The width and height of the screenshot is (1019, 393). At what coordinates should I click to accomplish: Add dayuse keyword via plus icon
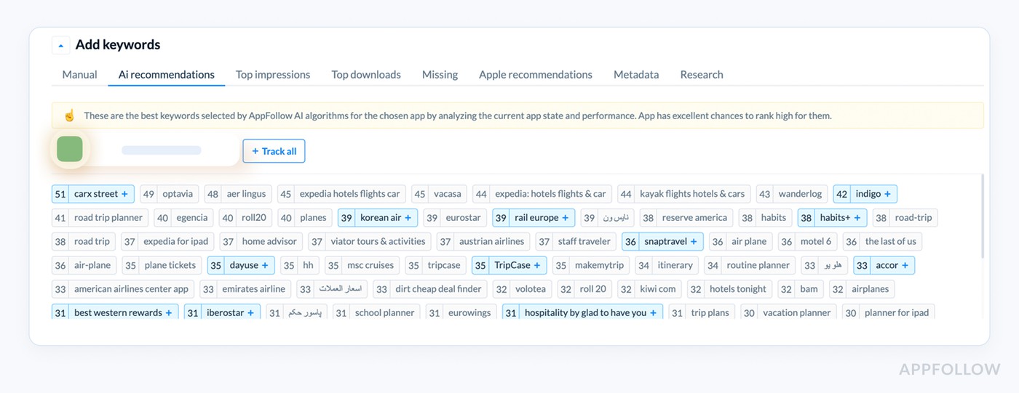click(x=265, y=265)
